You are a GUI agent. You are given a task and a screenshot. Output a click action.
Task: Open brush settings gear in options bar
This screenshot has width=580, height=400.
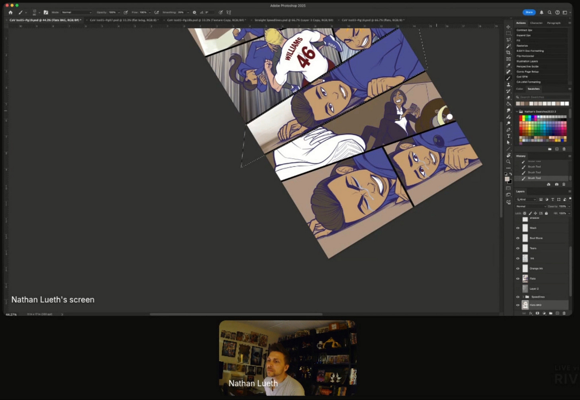194,12
